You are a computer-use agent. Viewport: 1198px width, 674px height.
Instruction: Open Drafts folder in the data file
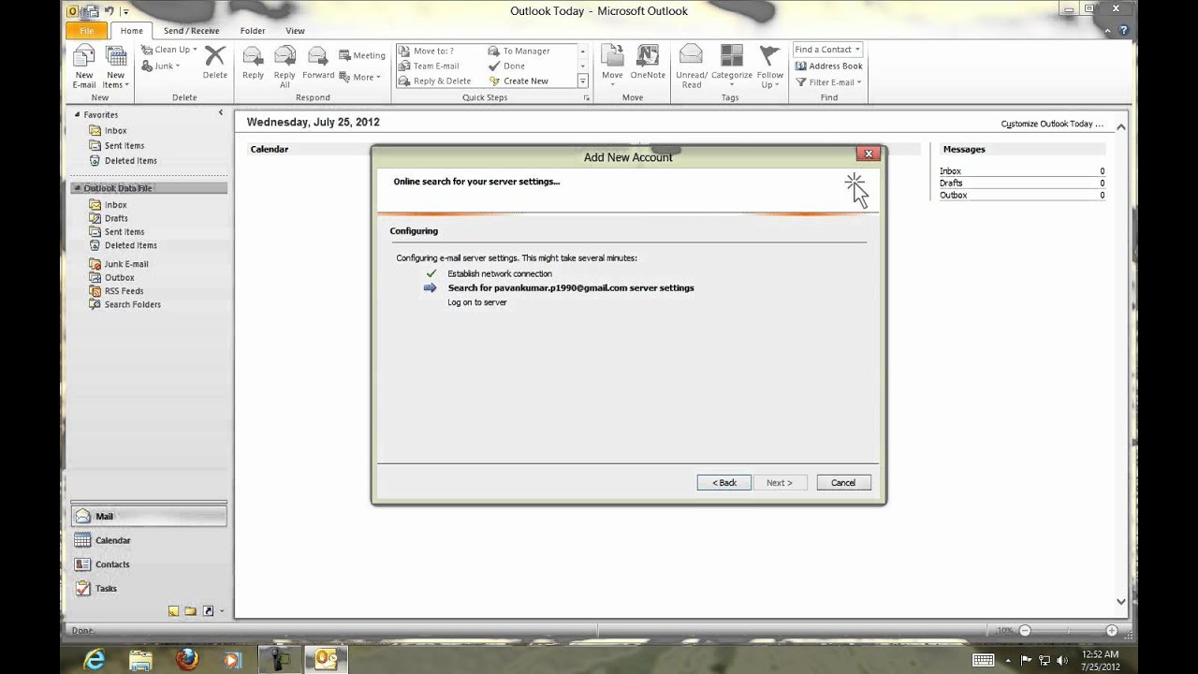click(116, 218)
